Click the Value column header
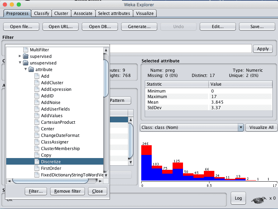 [240, 84]
